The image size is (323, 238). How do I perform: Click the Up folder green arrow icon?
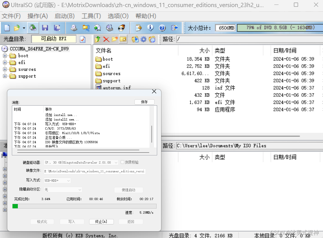tap(98, 39)
